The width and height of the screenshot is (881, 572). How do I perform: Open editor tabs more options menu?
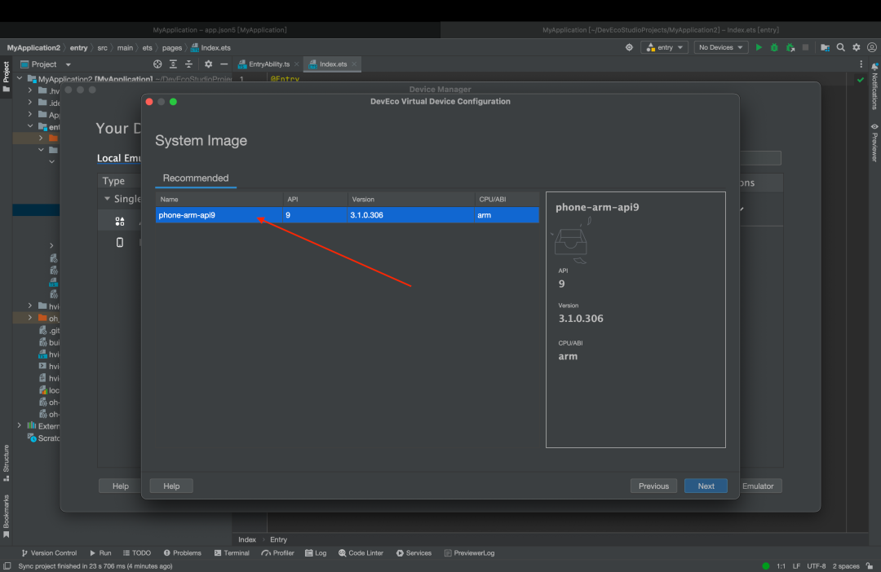click(861, 64)
